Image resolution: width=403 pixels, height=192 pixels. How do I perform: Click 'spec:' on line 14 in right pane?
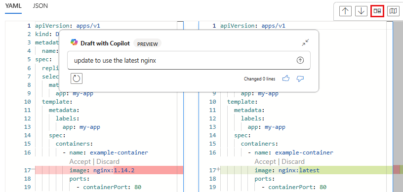[242, 135]
